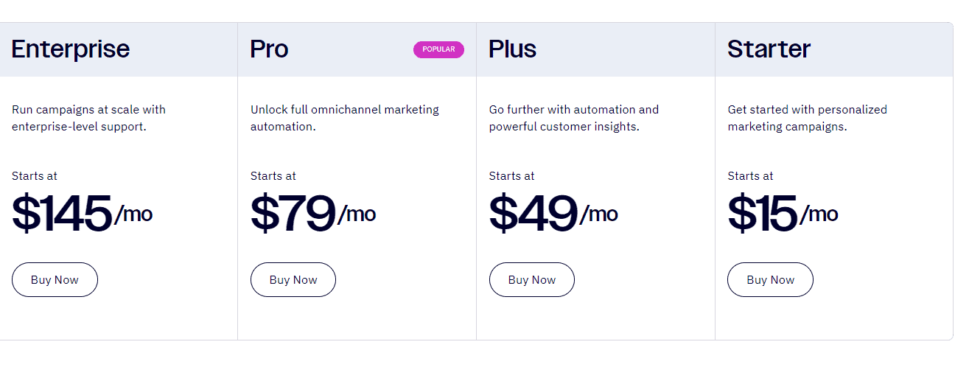Click Buy Now under Plus plan
This screenshot has width=955, height=367.
tap(532, 280)
